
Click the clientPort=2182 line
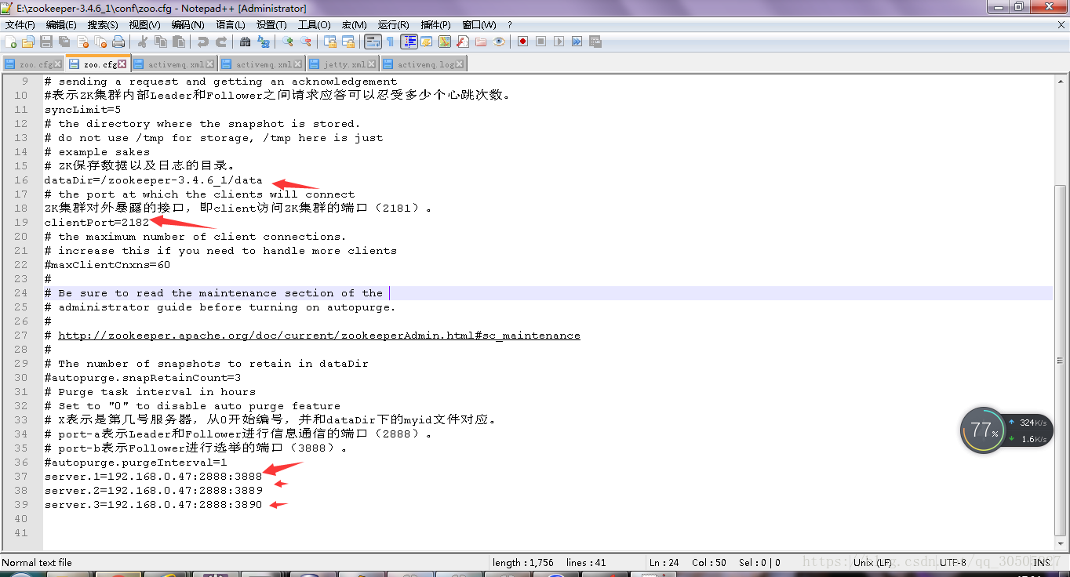(x=96, y=223)
